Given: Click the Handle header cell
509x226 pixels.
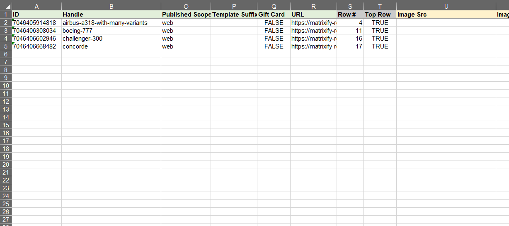Looking at the screenshot, I should (111, 15).
